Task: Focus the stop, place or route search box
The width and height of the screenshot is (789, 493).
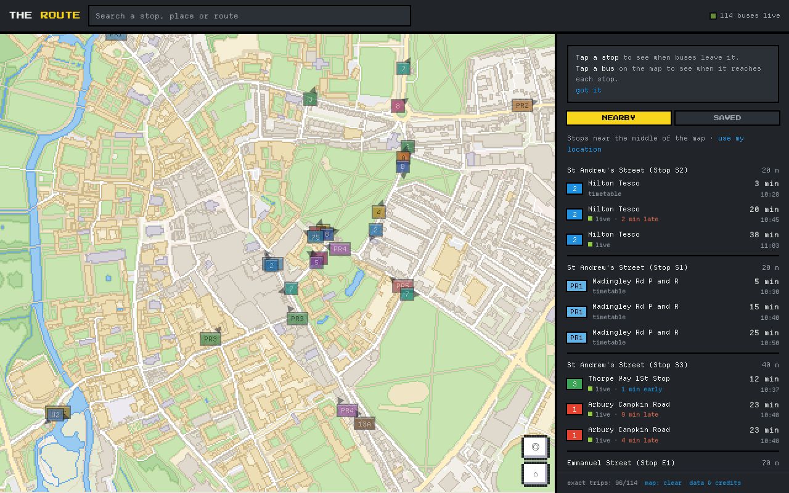Action: pos(250,16)
